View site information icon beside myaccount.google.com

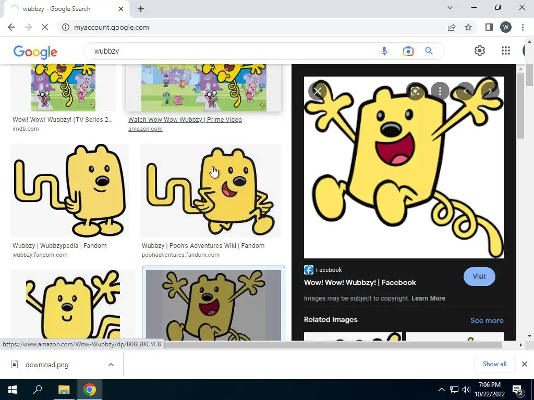pos(66,27)
